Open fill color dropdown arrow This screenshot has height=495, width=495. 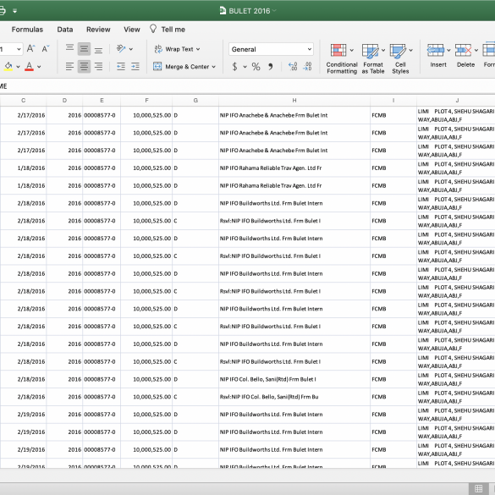[18, 67]
